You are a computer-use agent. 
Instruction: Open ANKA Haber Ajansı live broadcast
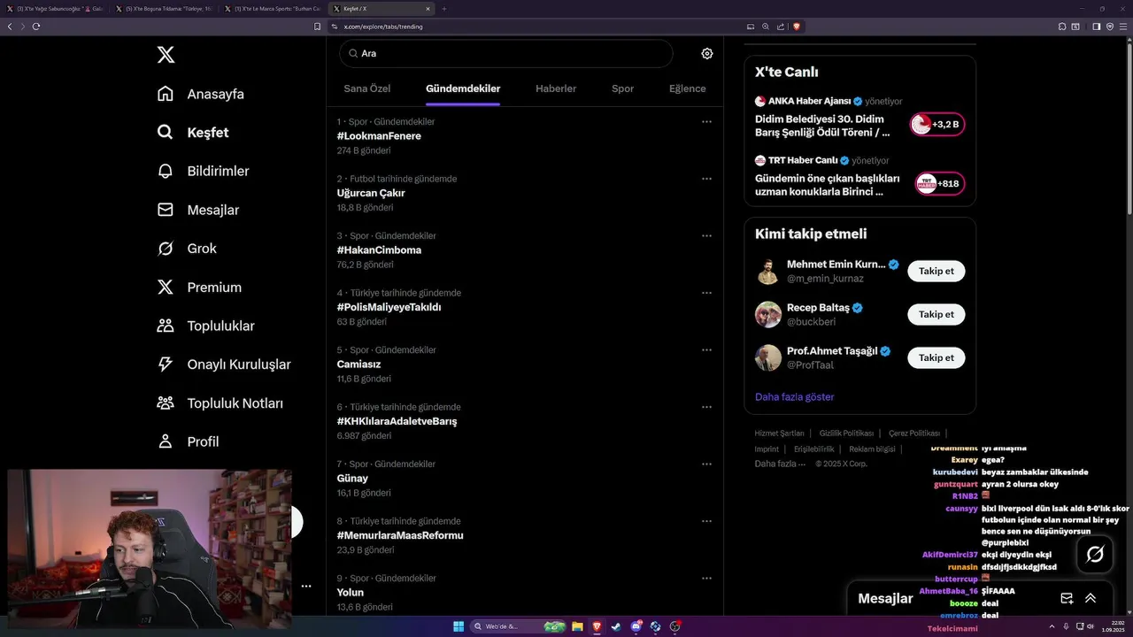click(x=859, y=117)
